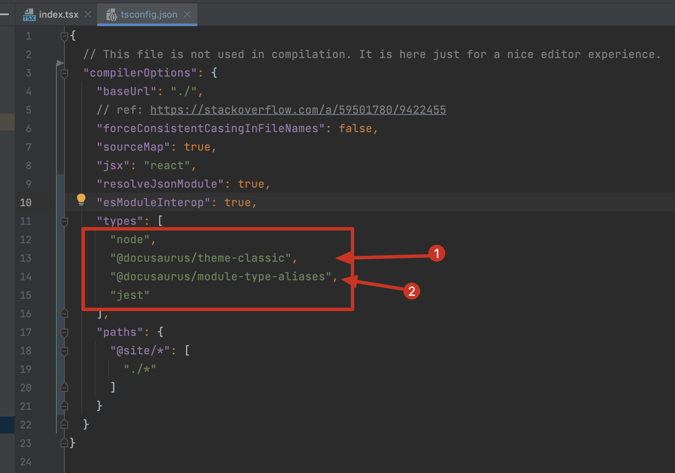Click the yellow lightbulb quick-fix icon
Viewport: 675px width, 473px height.
(81, 199)
